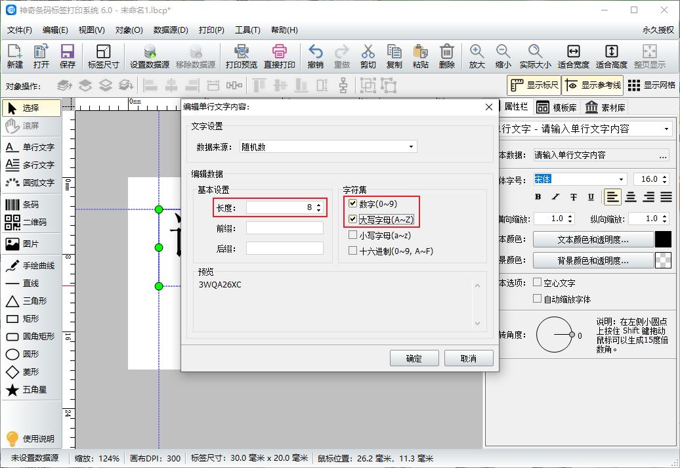The width and height of the screenshot is (680, 468).
Task: Click the 取消 cancel button
Action: coord(469,358)
